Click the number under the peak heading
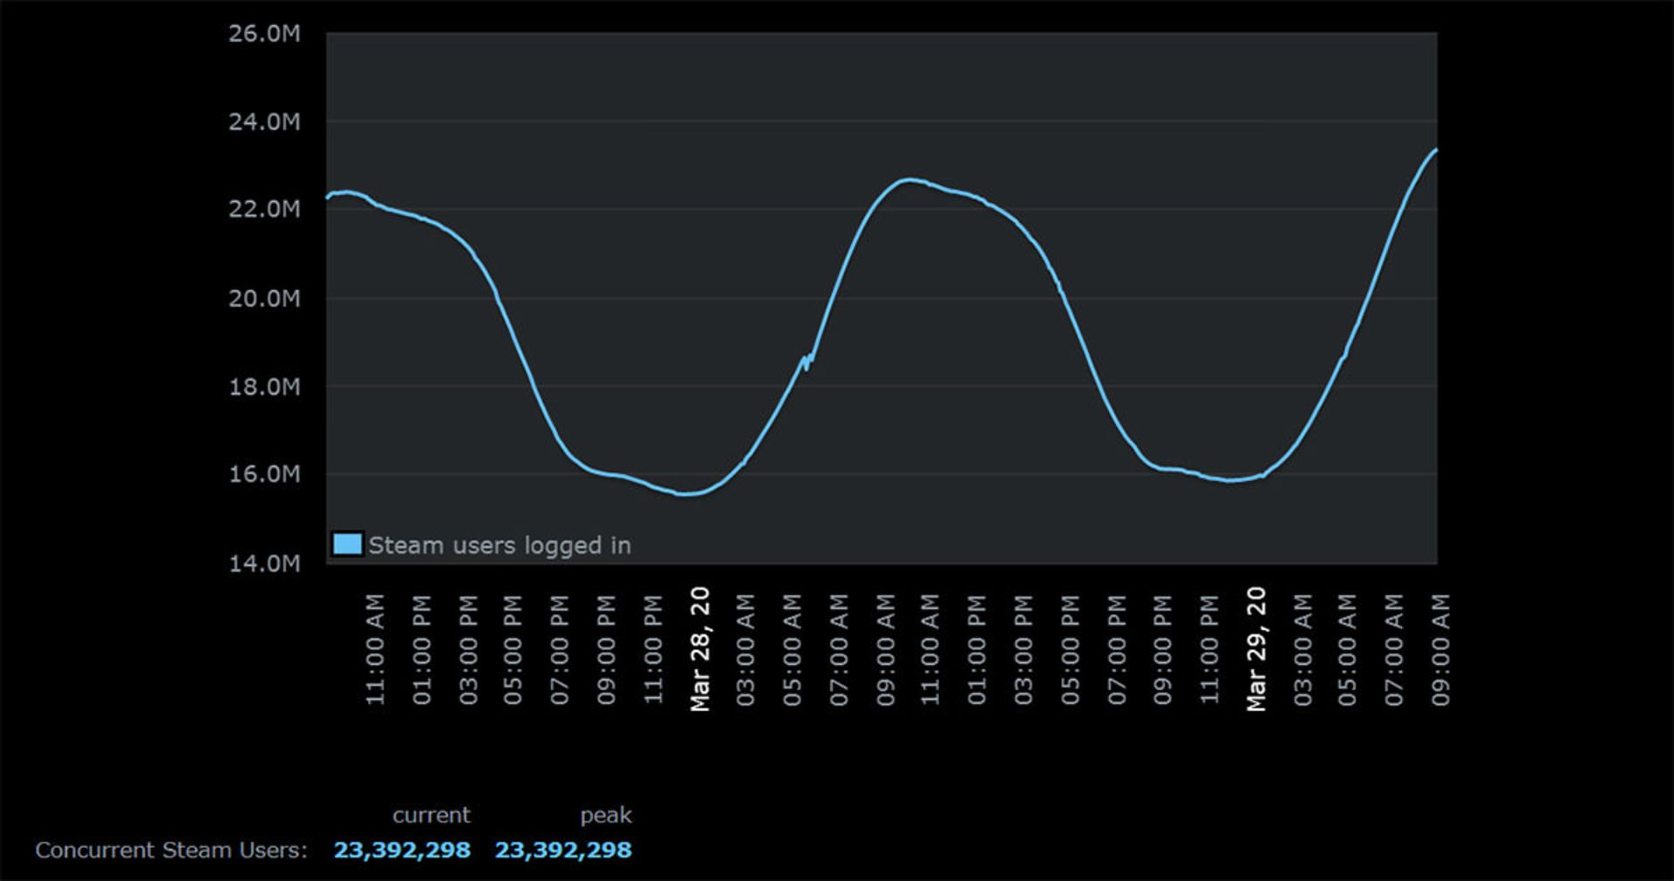1674x881 pixels. coord(563,850)
